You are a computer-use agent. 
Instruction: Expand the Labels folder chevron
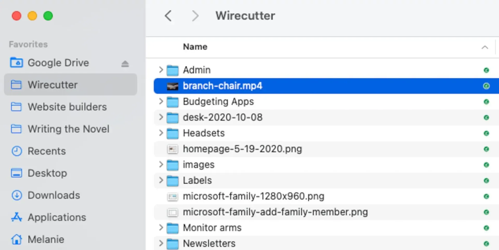click(x=161, y=180)
